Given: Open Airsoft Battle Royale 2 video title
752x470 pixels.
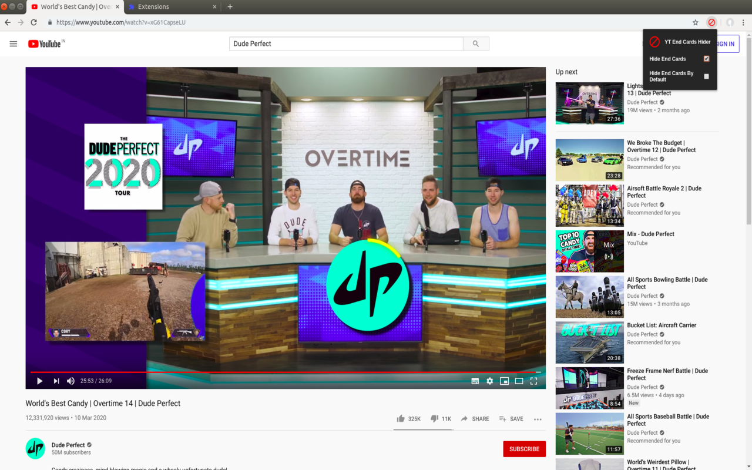Looking at the screenshot, I should click(664, 192).
